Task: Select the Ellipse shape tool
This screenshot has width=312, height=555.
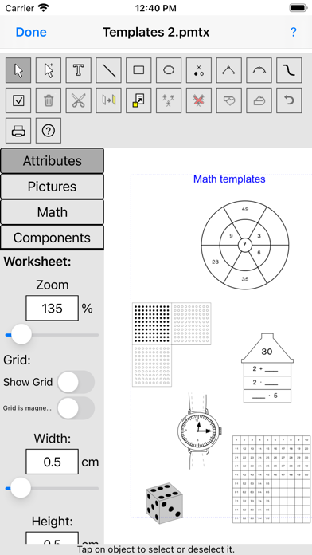Action: coord(169,70)
